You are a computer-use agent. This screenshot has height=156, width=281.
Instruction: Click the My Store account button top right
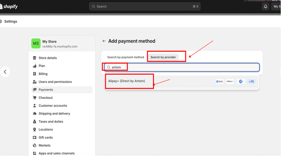point(276,6)
